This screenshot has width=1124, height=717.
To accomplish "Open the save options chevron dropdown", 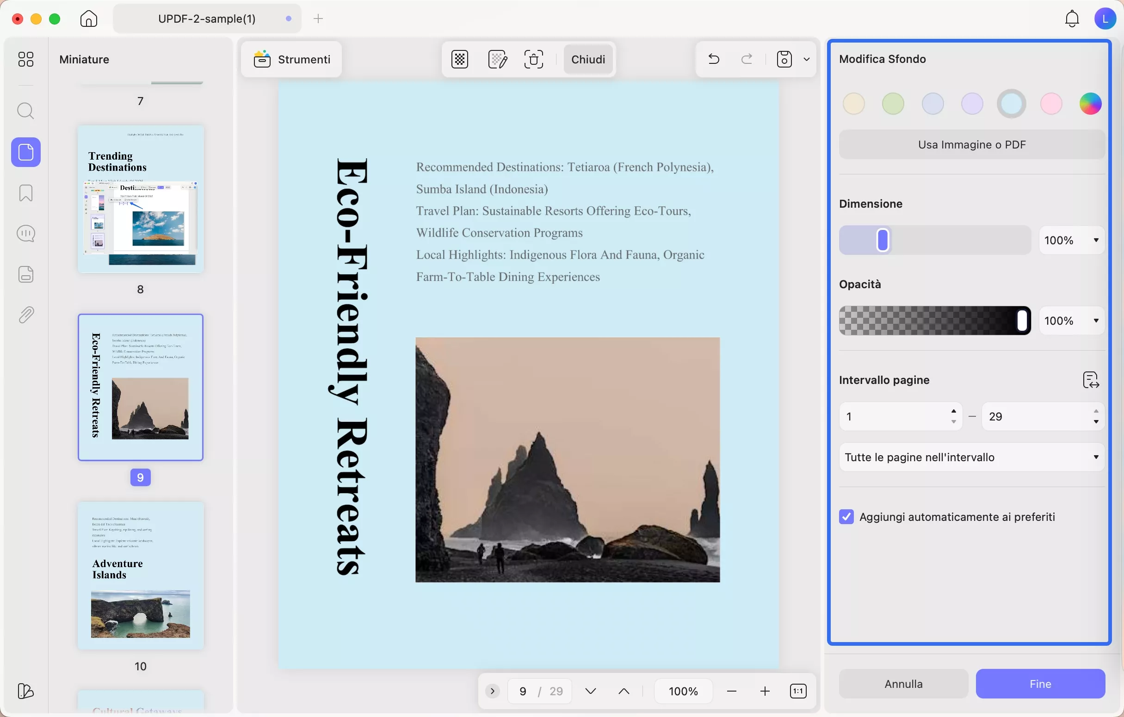I will pos(807,59).
